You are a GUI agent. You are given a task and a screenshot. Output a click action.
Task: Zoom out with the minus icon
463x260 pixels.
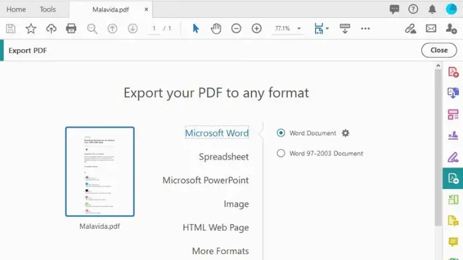[x=236, y=29]
